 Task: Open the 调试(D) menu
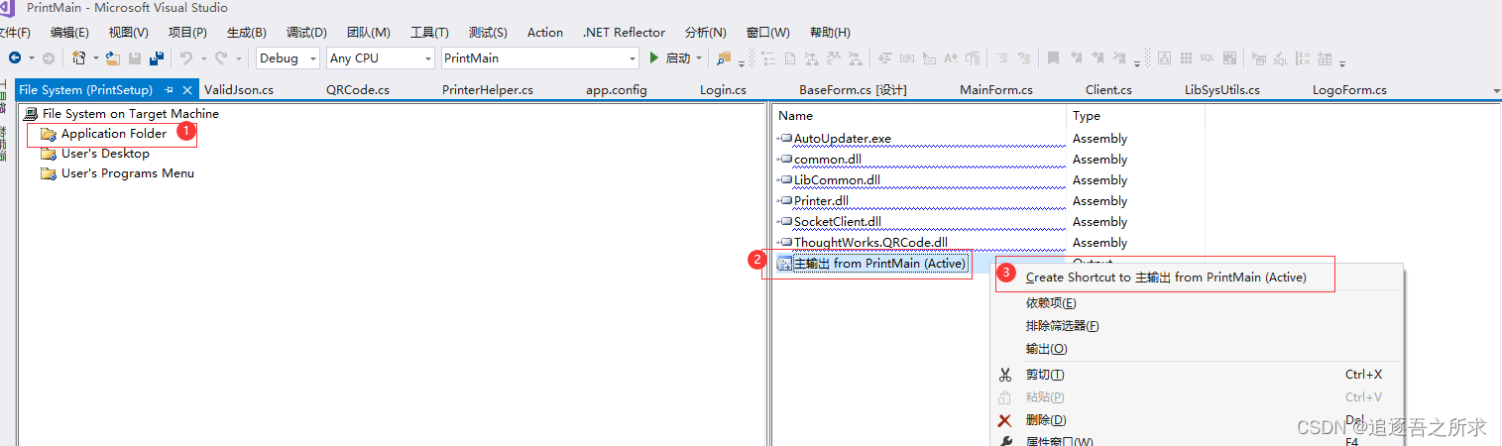tap(306, 33)
